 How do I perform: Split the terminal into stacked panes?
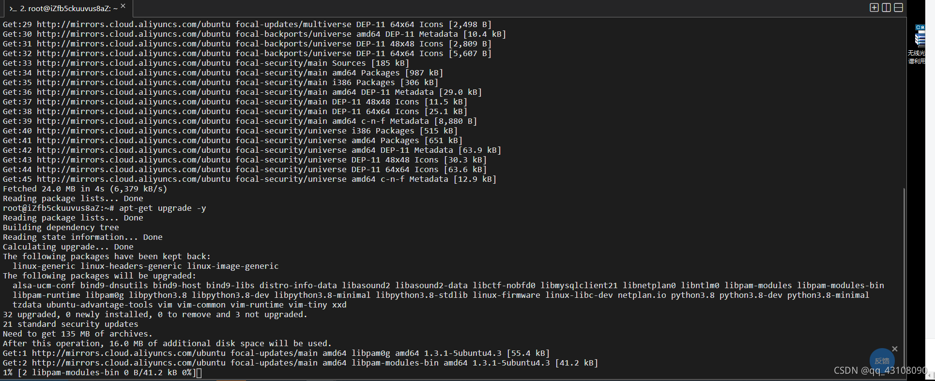pos(898,7)
